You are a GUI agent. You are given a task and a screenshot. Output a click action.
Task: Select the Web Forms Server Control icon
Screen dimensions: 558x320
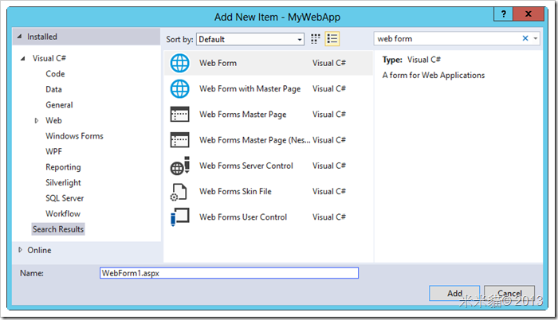click(179, 166)
